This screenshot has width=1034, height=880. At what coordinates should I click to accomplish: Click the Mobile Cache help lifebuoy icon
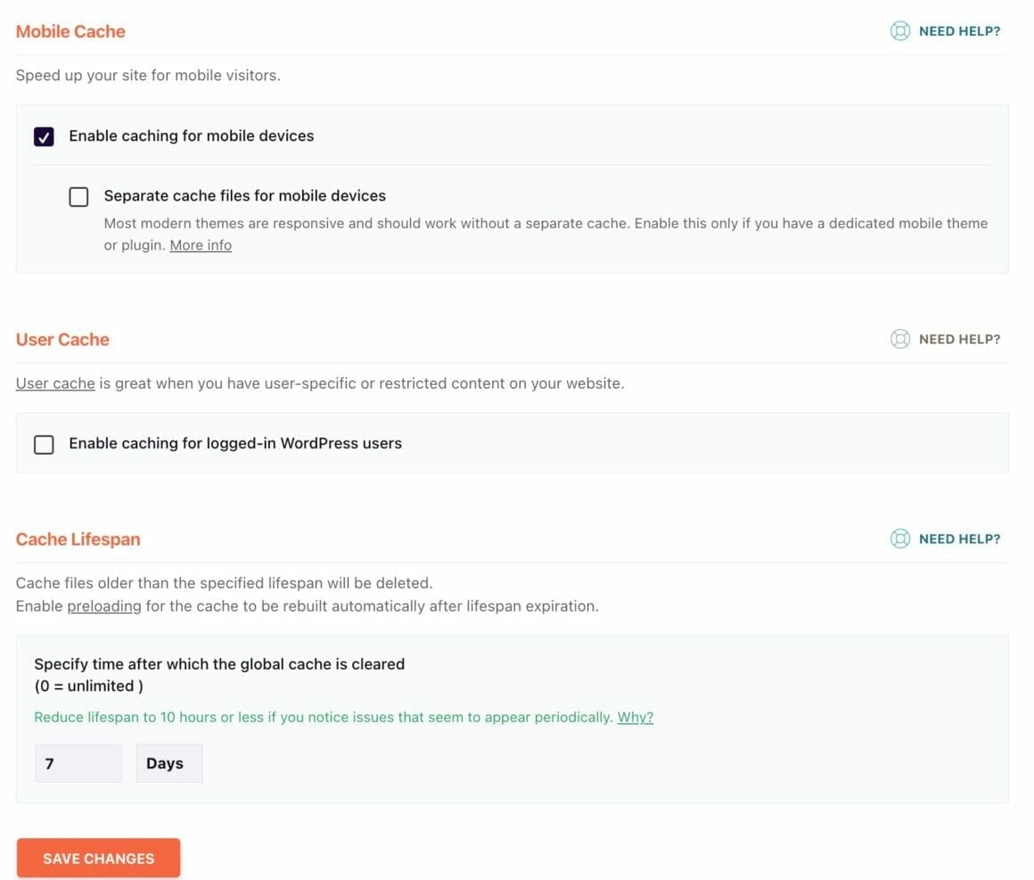[900, 30]
